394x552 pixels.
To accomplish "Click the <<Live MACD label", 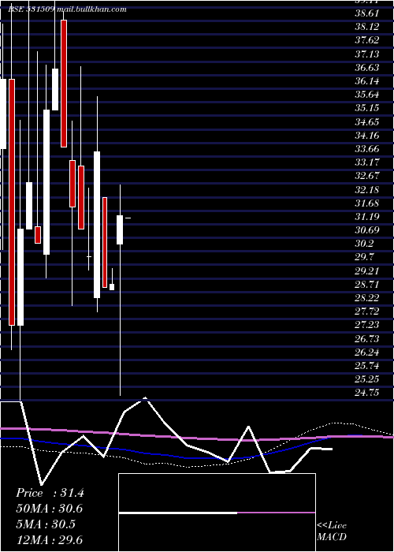I will (x=332, y=531).
